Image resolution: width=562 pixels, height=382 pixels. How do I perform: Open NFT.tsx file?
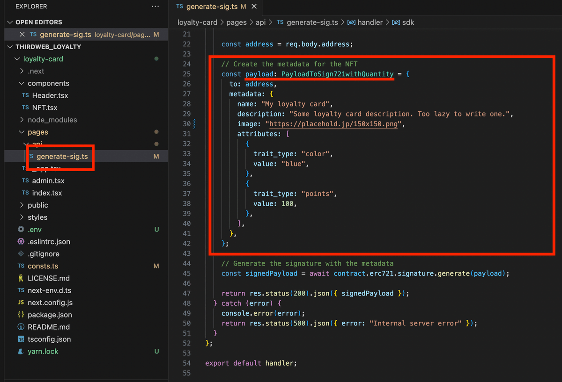pyautogui.click(x=45, y=108)
